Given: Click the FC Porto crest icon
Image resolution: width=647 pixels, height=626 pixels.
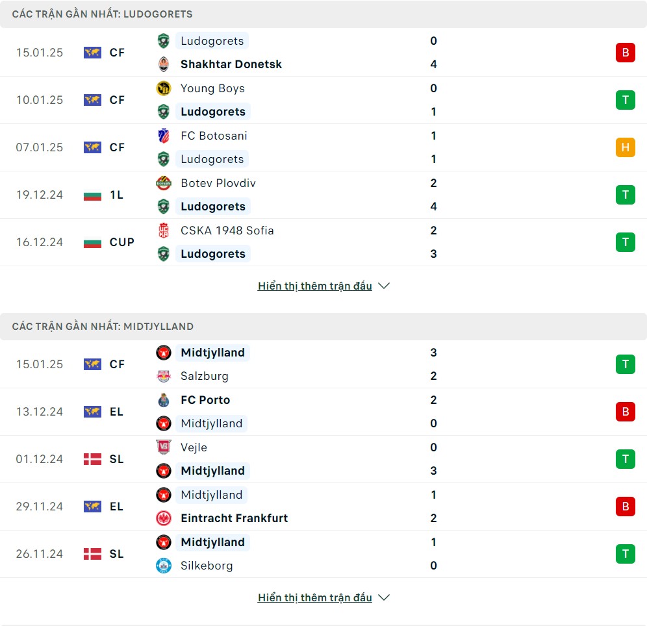Looking at the screenshot, I should (164, 400).
